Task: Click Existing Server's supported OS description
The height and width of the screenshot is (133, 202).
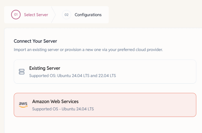Action: 72,75
